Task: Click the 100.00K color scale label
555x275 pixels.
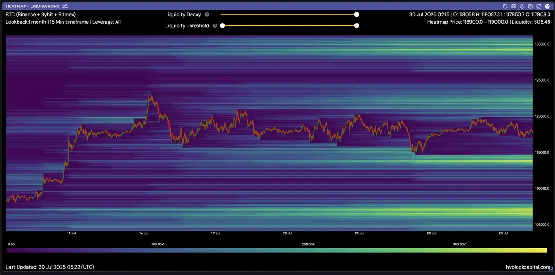Action: click(x=157, y=244)
